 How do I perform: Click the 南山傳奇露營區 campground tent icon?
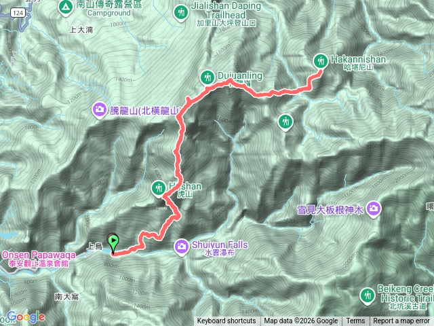[66, 7]
